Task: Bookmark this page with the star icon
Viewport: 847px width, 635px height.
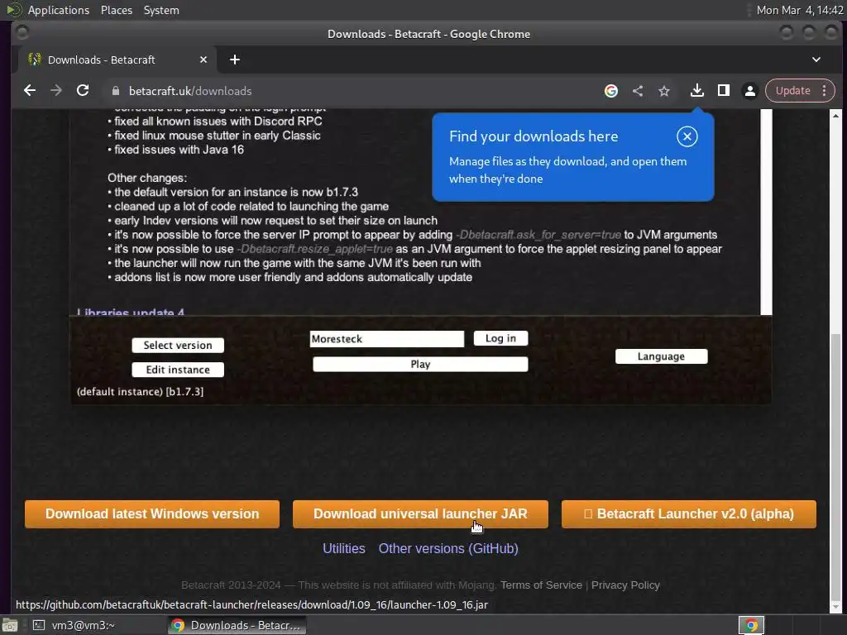Action: (664, 91)
